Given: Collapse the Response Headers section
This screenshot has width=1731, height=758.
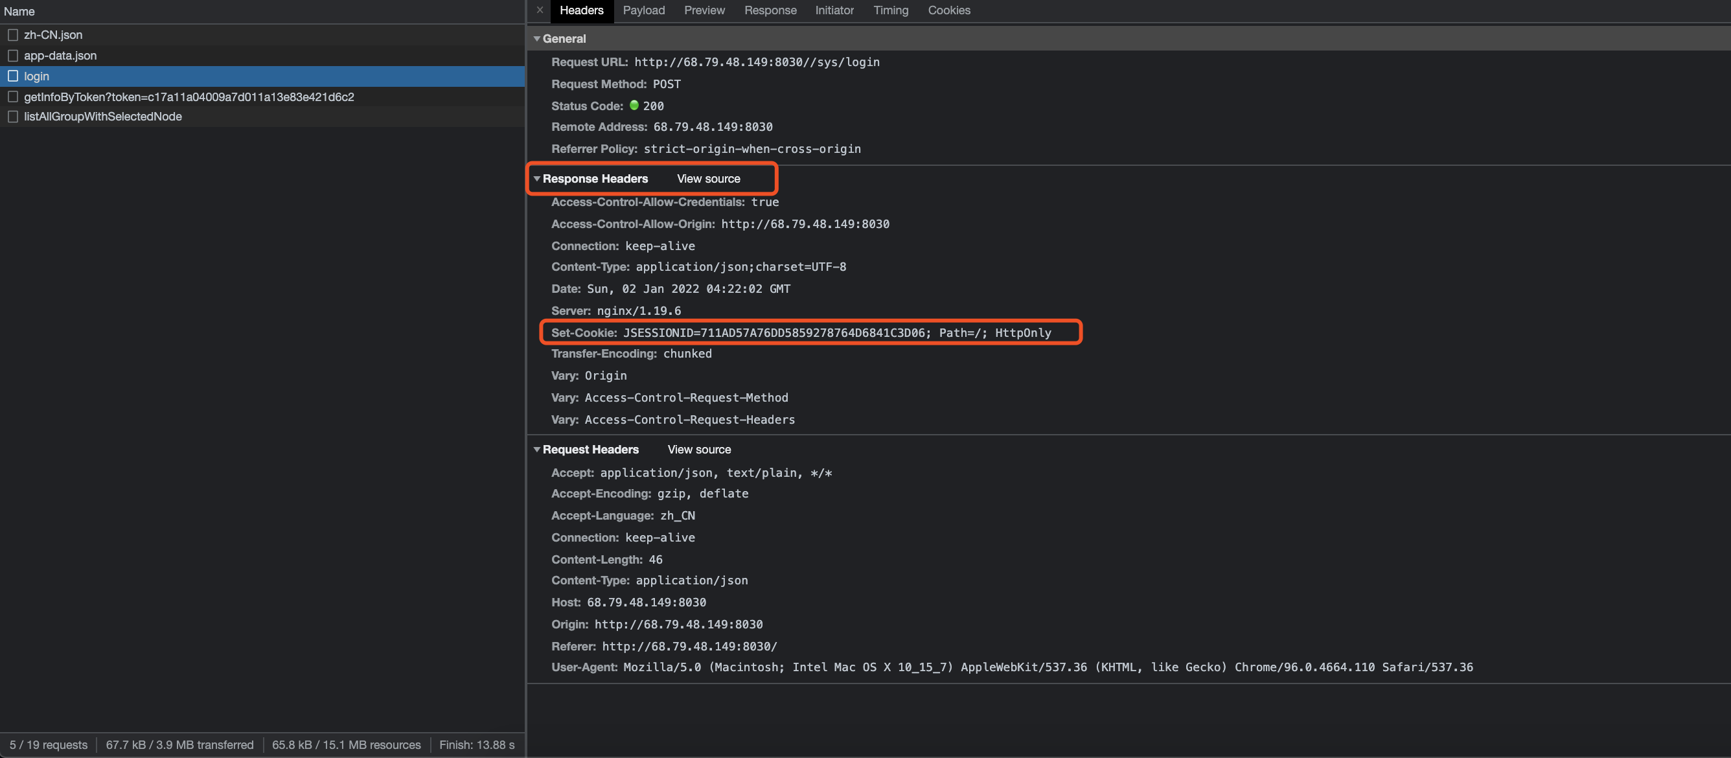Looking at the screenshot, I should 537,179.
